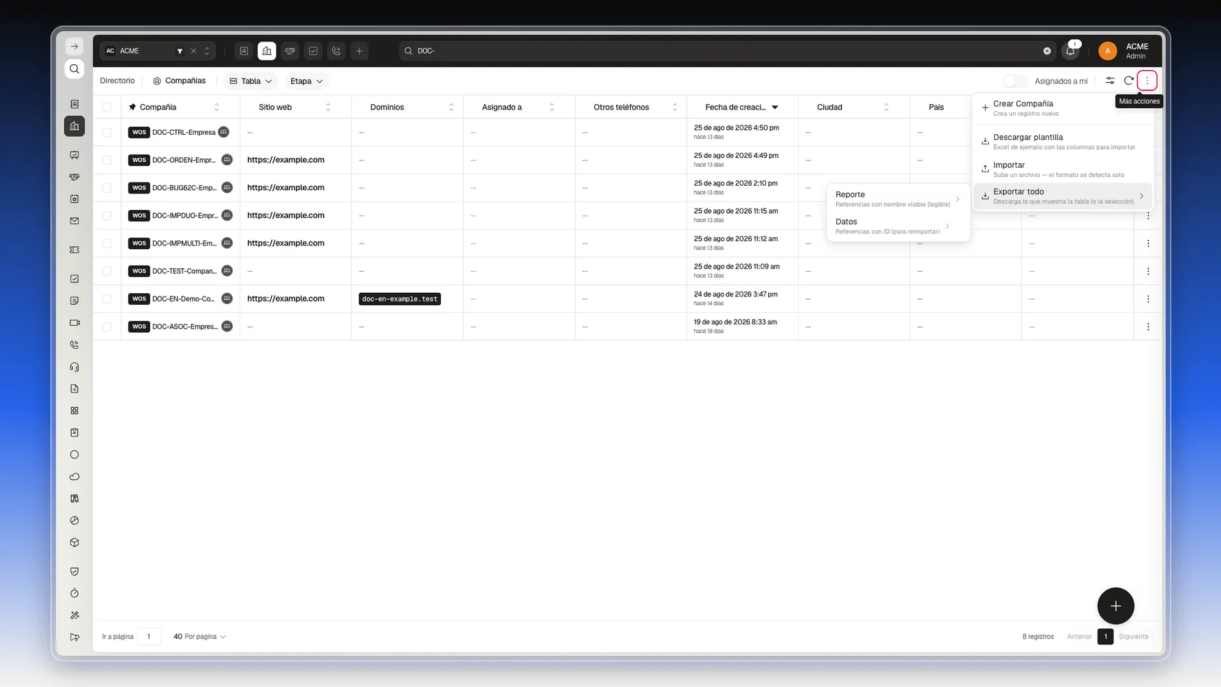The height and width of the screenshot is (687, 1221).
Task: Select the DOC-BUG62C-Emp... row checkbox
Action: (x=107, y=188)
